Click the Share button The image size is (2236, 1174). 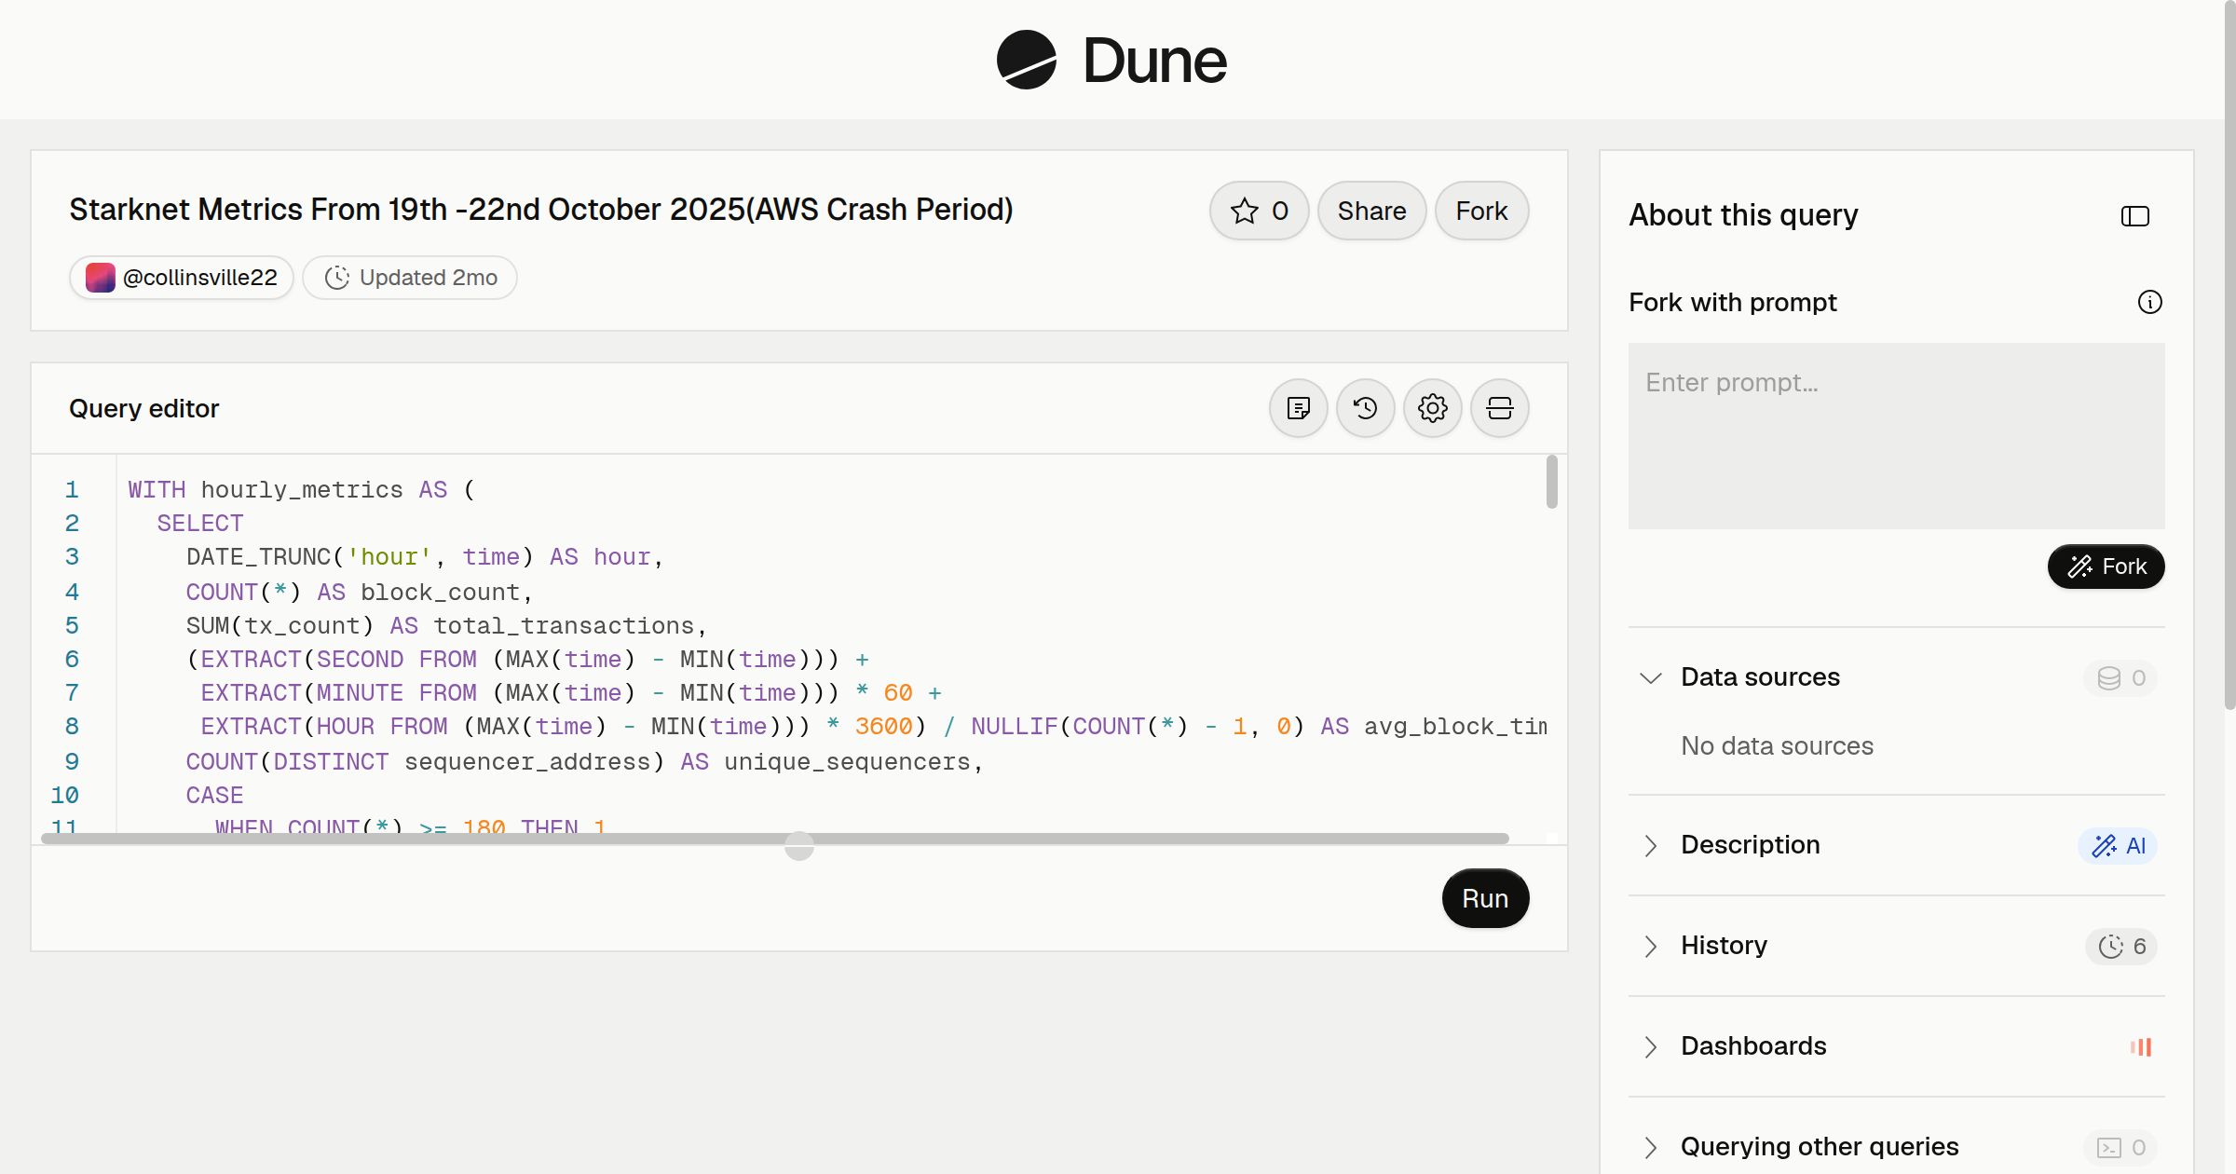[1371, 211]
